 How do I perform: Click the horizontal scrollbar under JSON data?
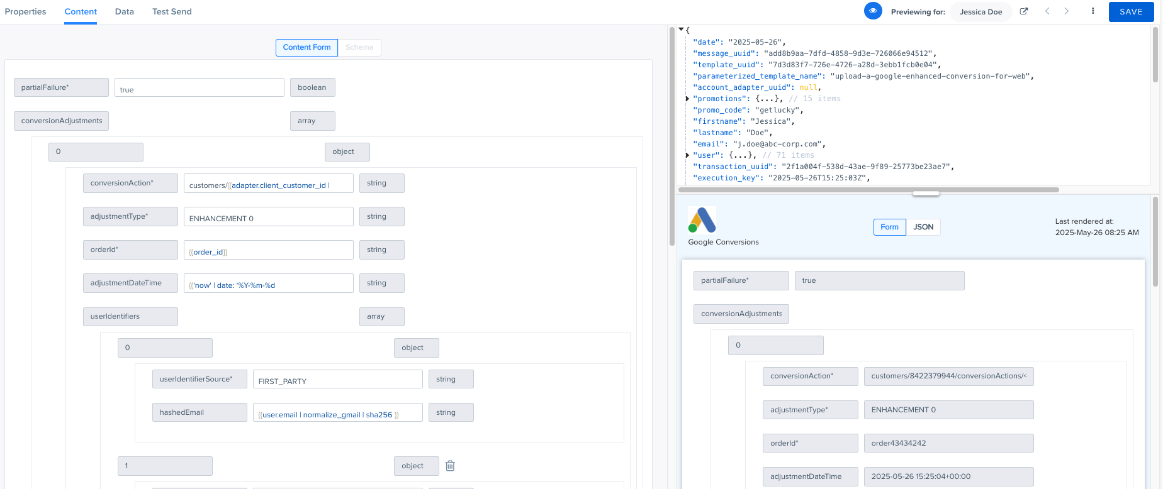click(x=868, y=189)
